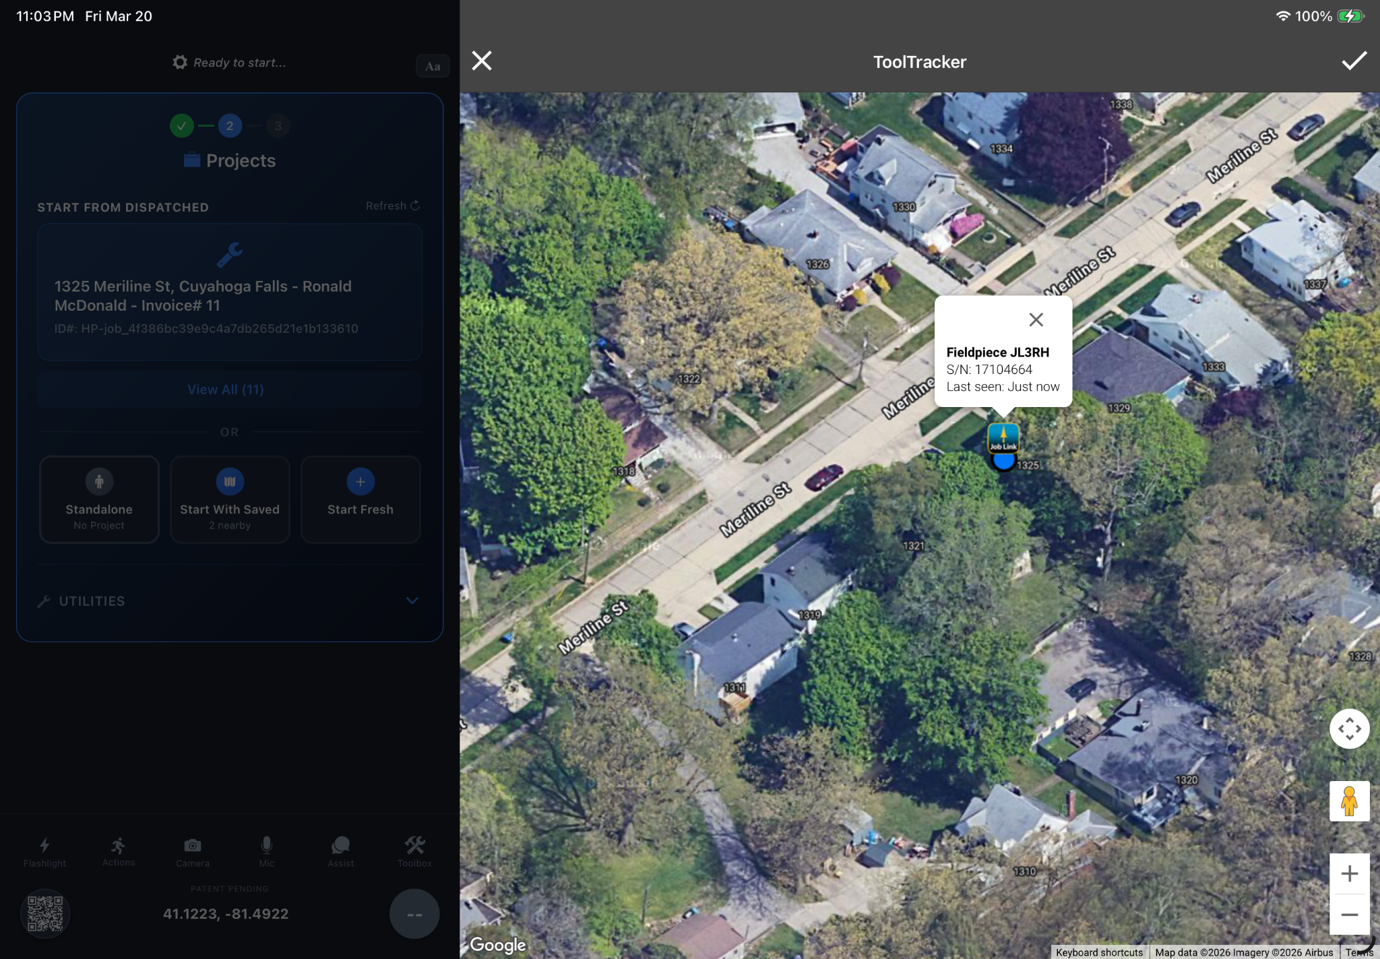Click the Google logo on the map

coord(497,945)
